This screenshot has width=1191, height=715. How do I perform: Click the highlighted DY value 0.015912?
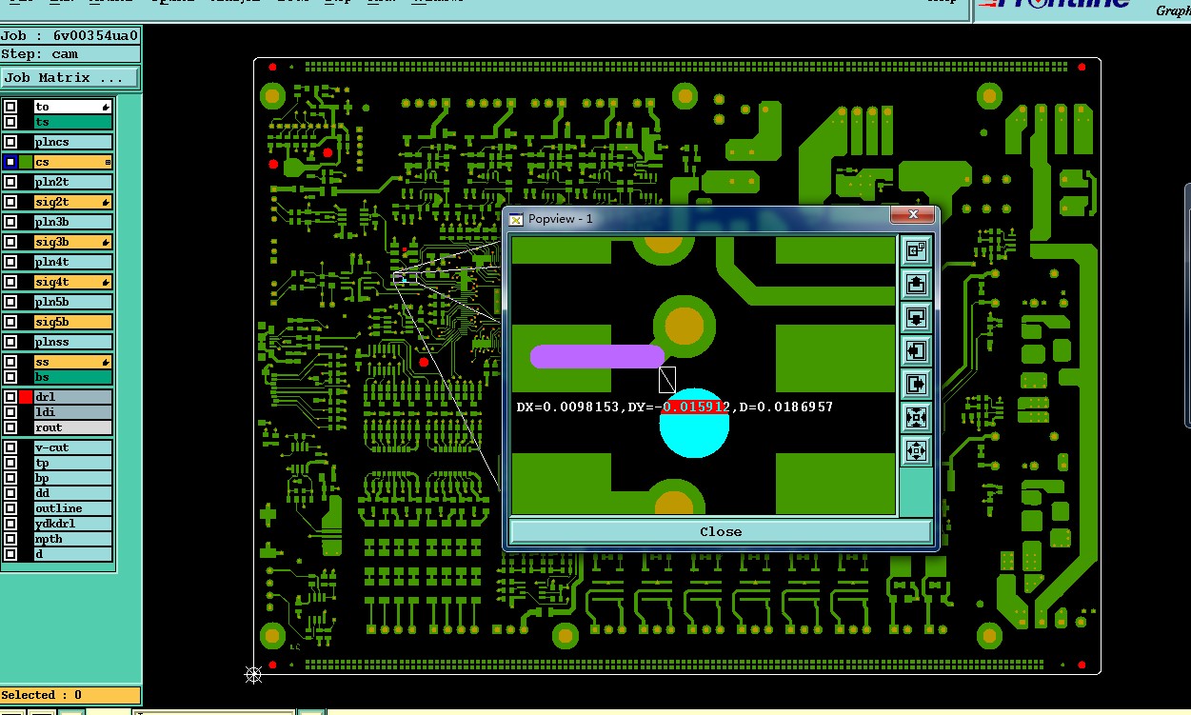pyautogui.click(x=696, y=407)
